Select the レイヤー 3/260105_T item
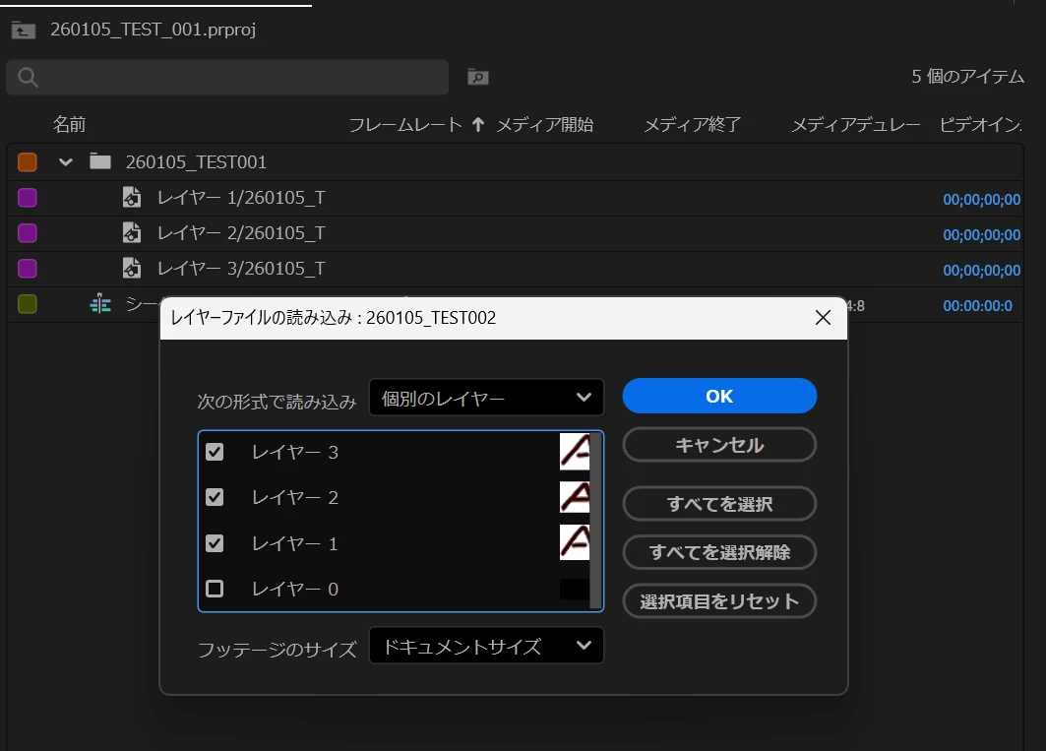Image resolution: width=1046 pixels, height=751 pixels. coord(241,268)
